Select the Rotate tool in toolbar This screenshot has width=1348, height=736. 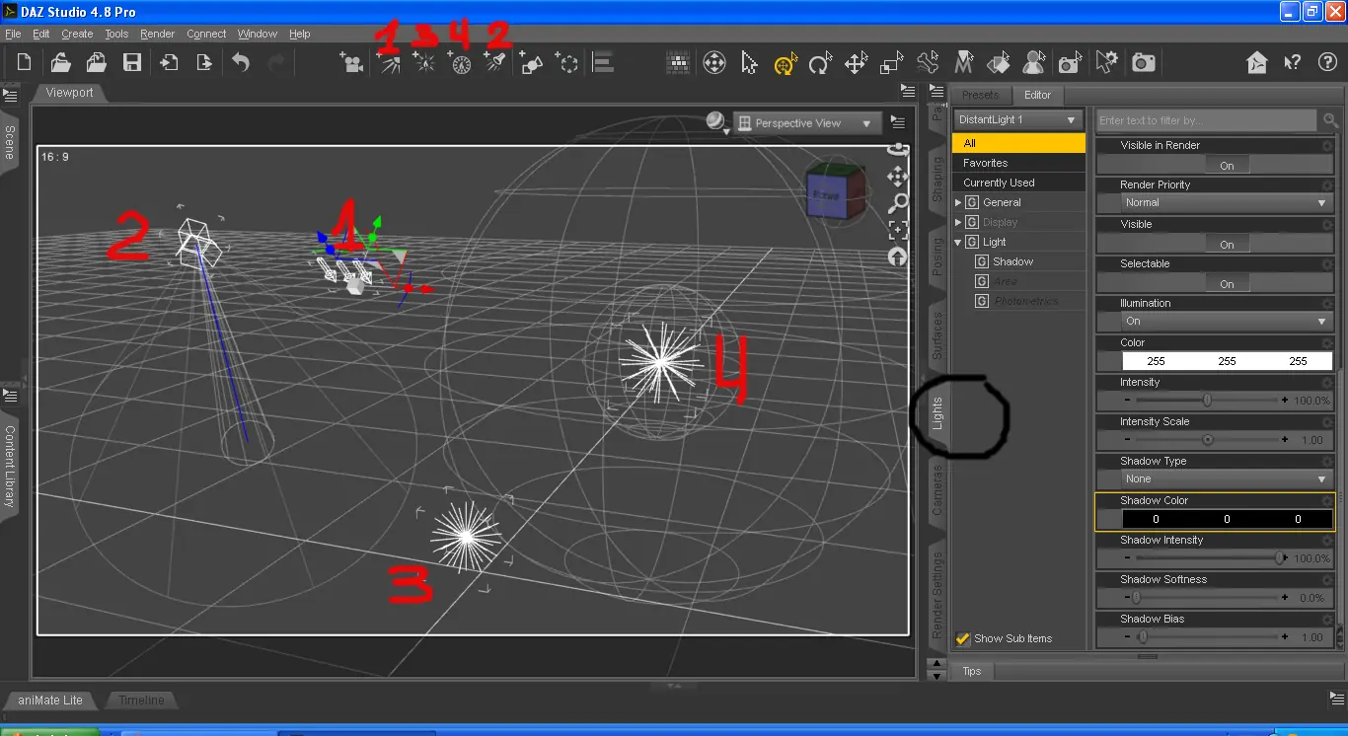tap(820, 64)
